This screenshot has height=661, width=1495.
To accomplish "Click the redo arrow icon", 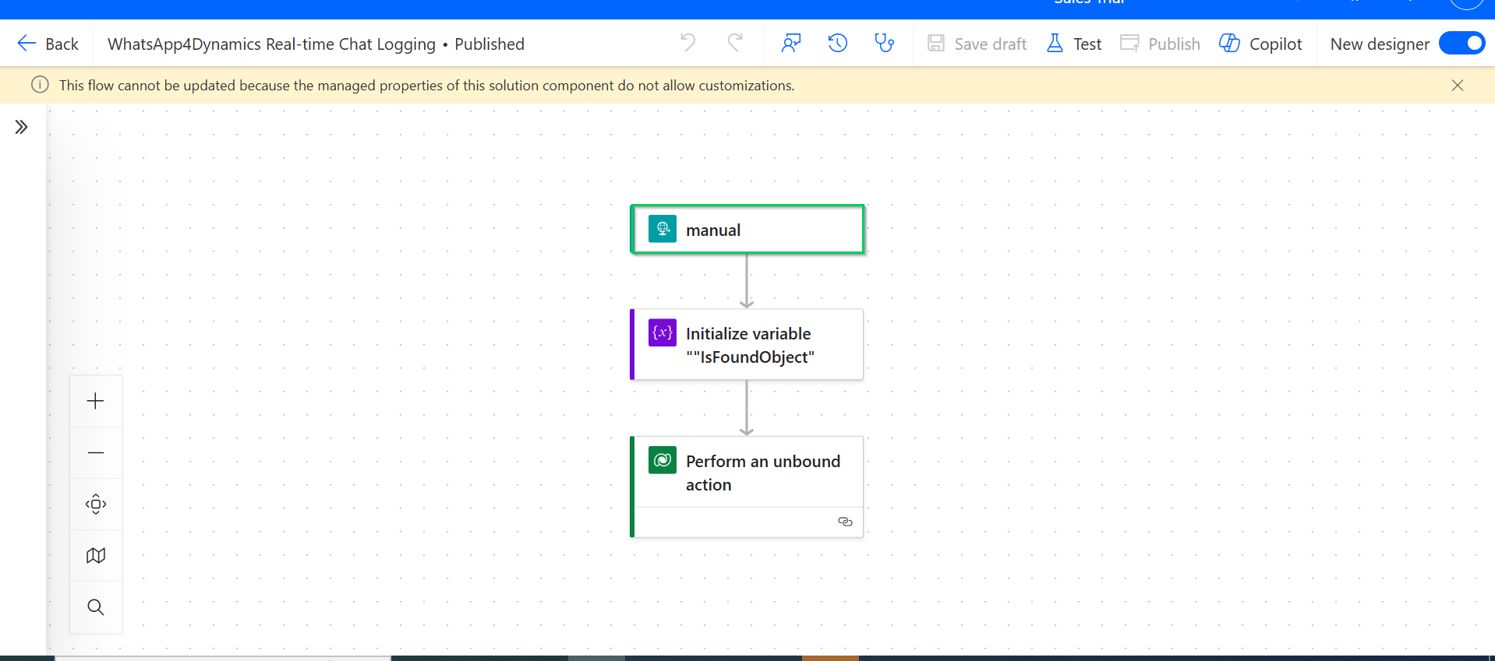I will click(734, 43).
